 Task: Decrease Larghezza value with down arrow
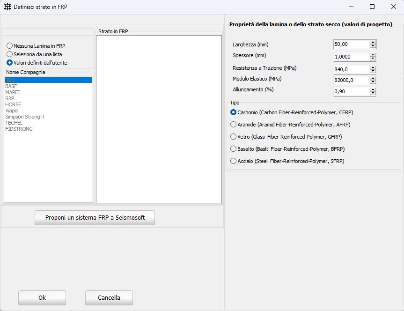click(373, 46)
